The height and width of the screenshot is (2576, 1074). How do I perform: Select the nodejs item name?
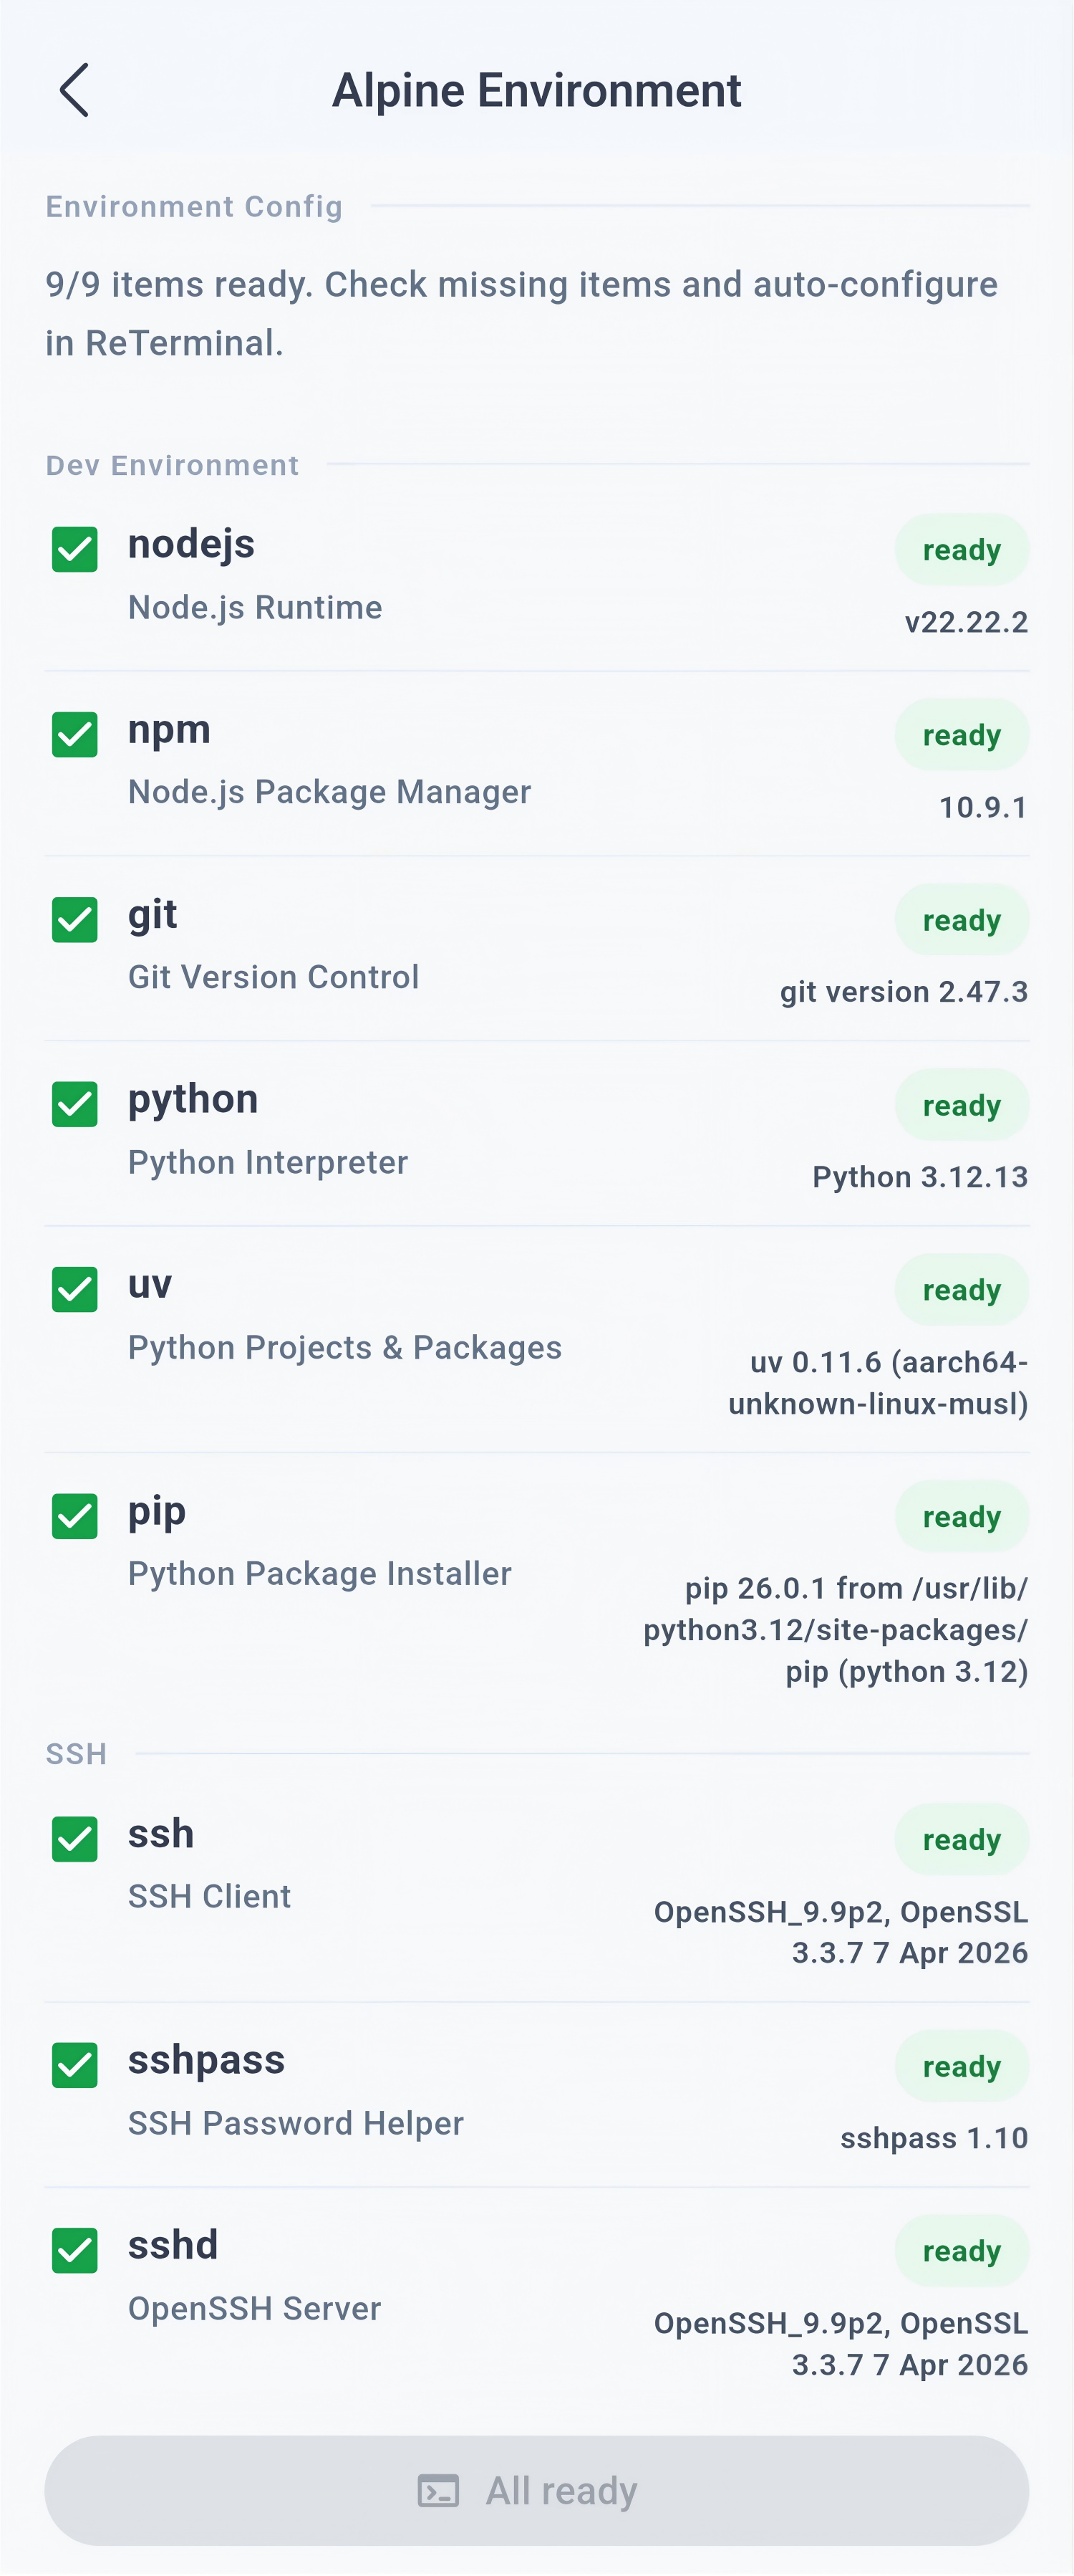(x=191, y=545)
